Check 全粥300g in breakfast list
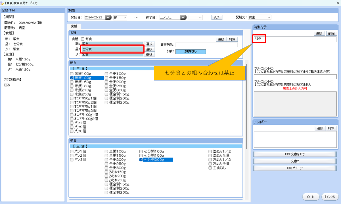 [106, 90]
